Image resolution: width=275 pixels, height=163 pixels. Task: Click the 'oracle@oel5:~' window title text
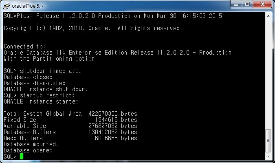click(x=28, y=6)
